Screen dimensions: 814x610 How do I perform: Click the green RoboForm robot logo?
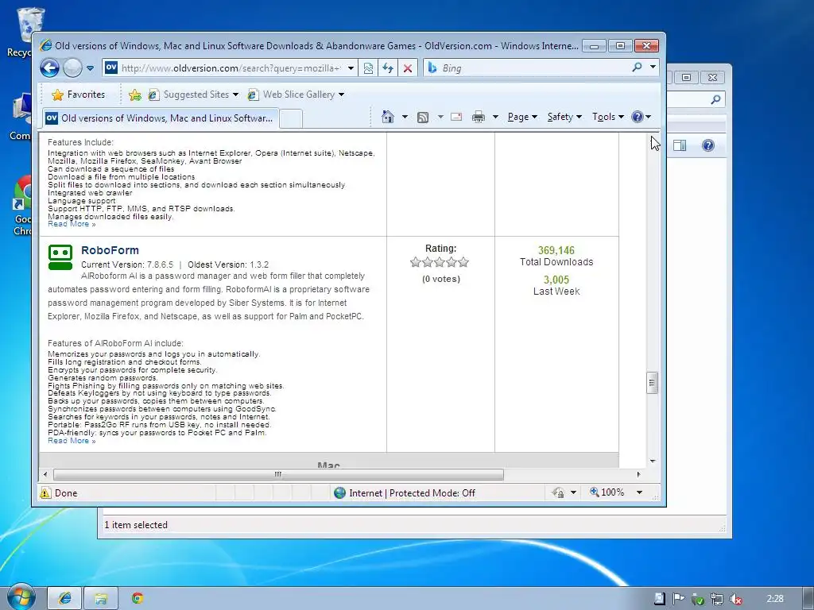(60, 257)
